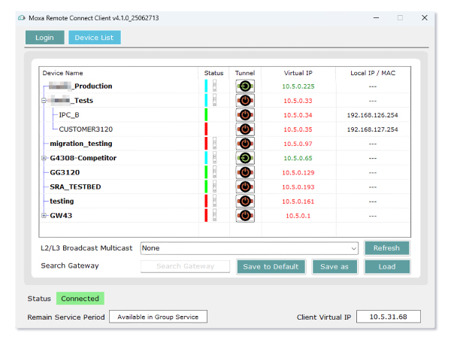Image resolution: width=451 pixels, height=346 pixels.
Task: Disconnect the G4308-Competitor tunnel icon
Action: (245, 158)
